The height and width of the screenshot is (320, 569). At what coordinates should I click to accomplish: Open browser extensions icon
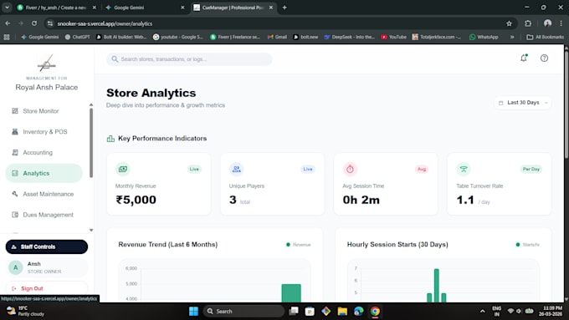pyautogui.click(x=528, y=23)
